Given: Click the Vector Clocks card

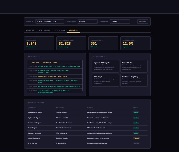Looking at the screenshot, I should (x=134, y=66).
